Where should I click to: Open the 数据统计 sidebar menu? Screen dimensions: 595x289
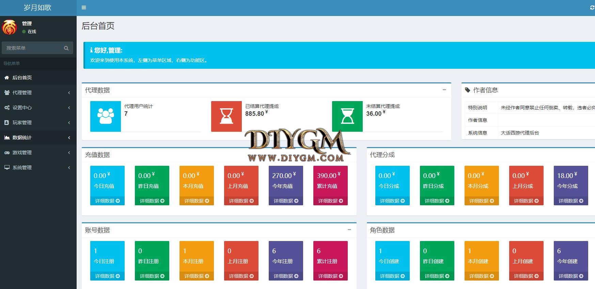tap(38, 138)
